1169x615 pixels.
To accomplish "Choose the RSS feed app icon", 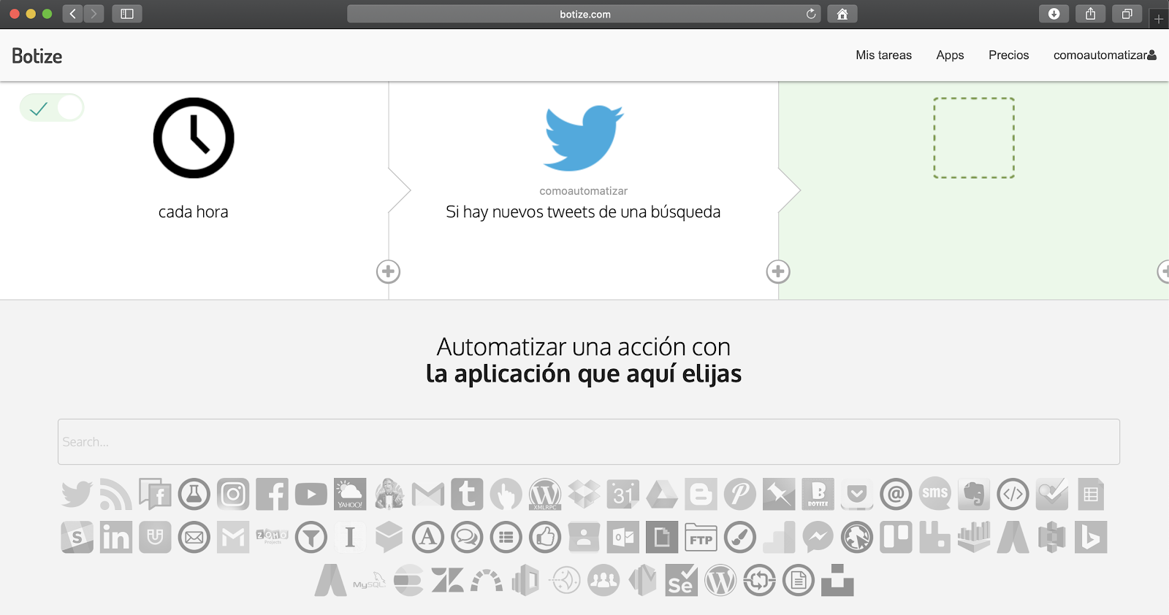I will 115,494.
